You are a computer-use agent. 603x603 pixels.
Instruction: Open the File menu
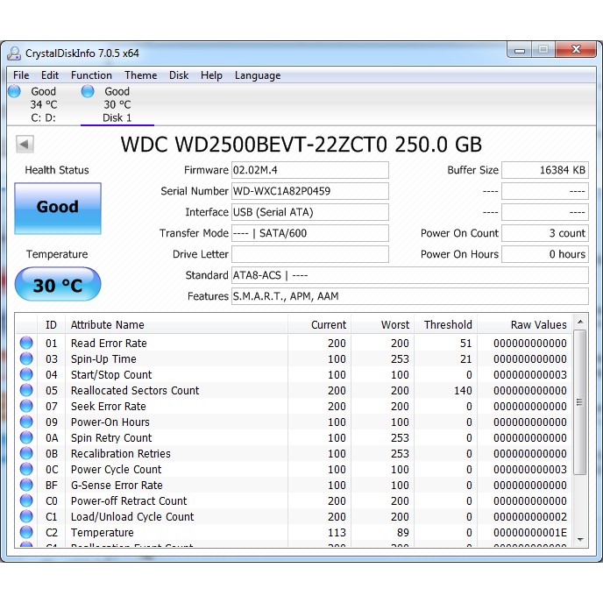tap(21, 75)
